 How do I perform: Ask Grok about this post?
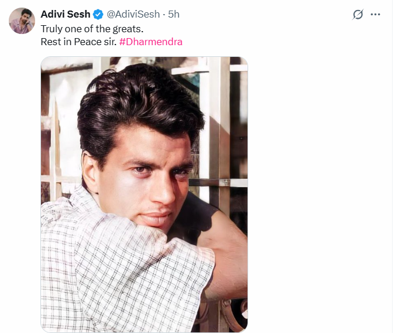[358, 15]
